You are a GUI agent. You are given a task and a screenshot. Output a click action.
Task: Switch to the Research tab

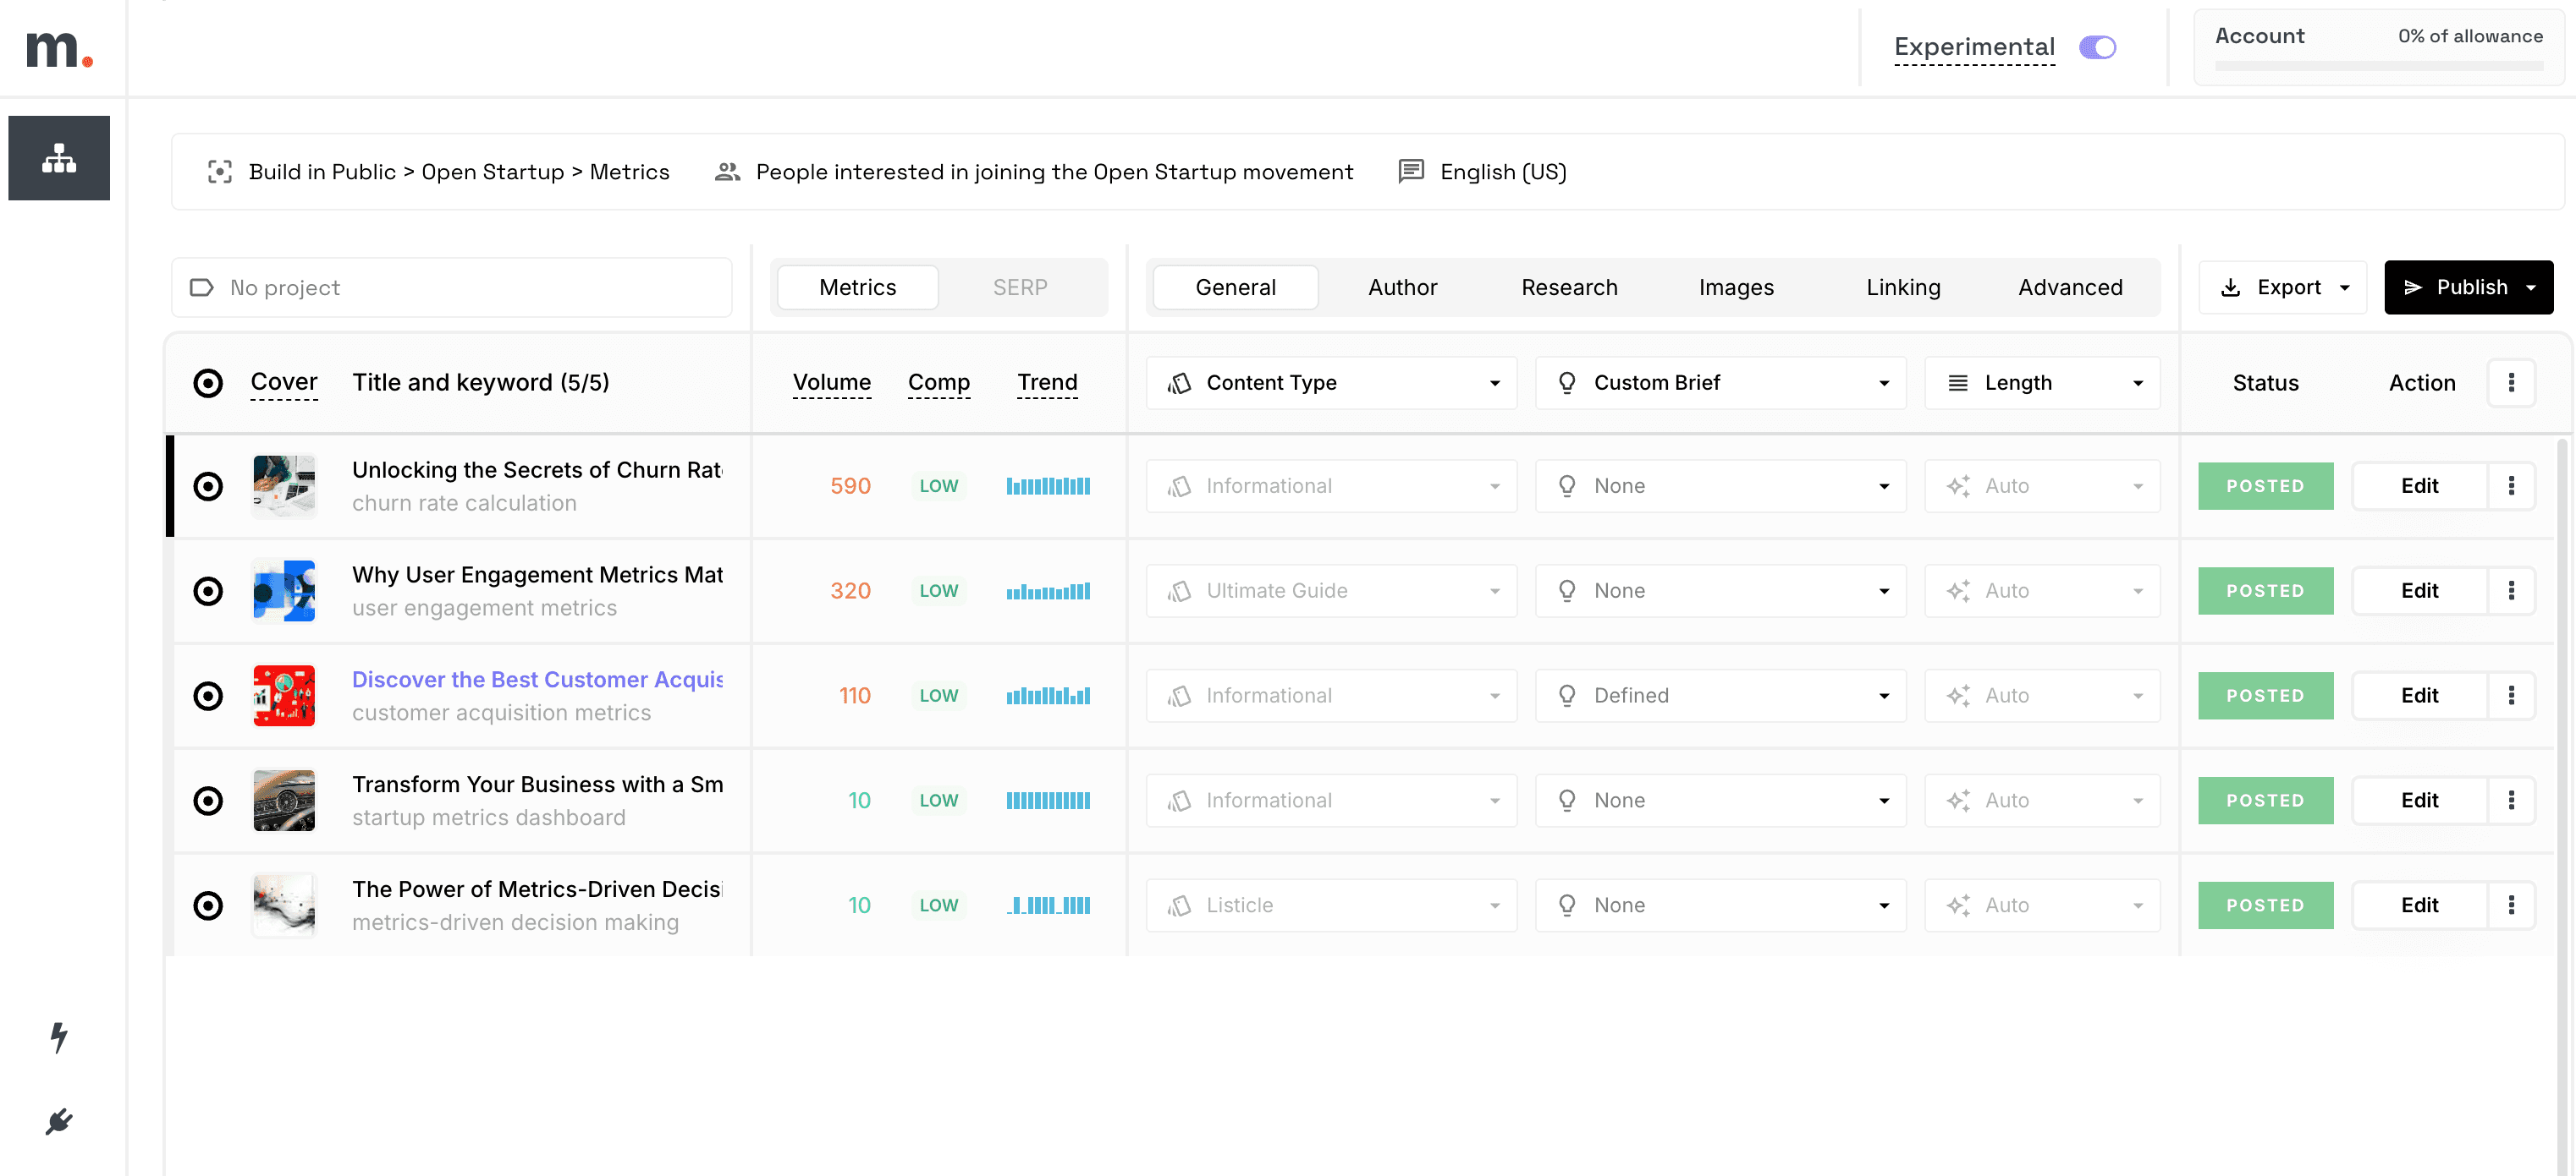click(x=1568, y=287)
